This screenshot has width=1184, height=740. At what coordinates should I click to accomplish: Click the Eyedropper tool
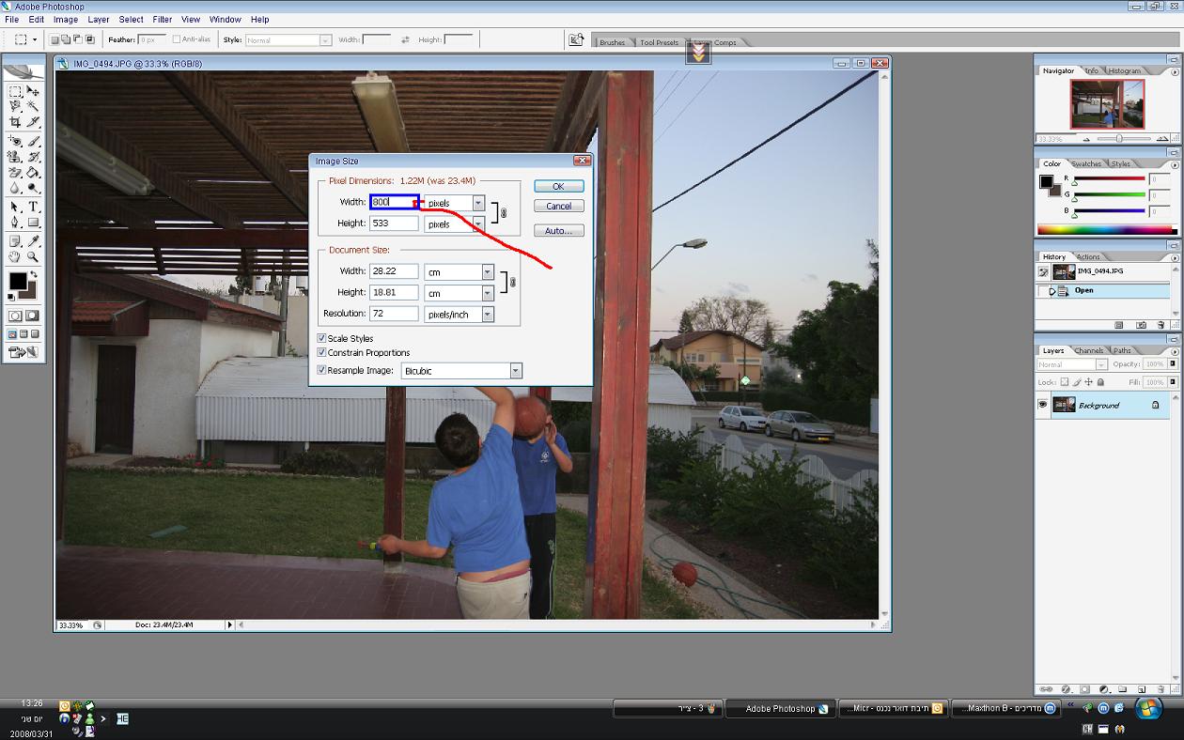[x=33, y=241]
